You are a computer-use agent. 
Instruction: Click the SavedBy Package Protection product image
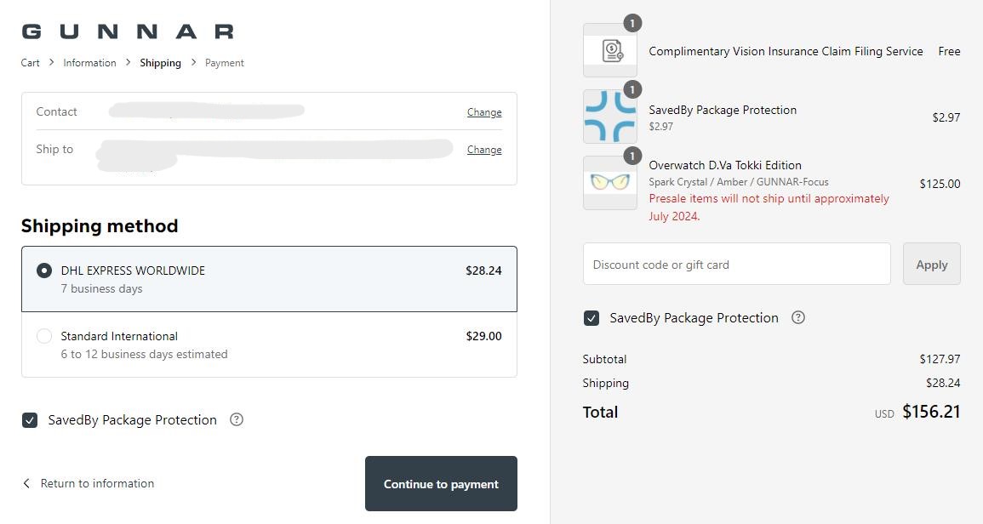coord(610,117)
